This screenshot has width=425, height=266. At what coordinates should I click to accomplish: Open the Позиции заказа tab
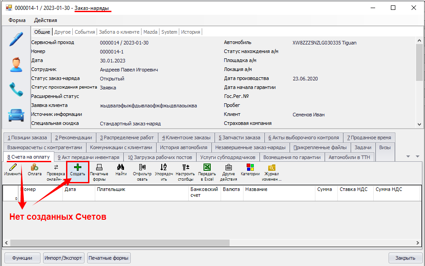pyautogui.click(x=27, y=137)
